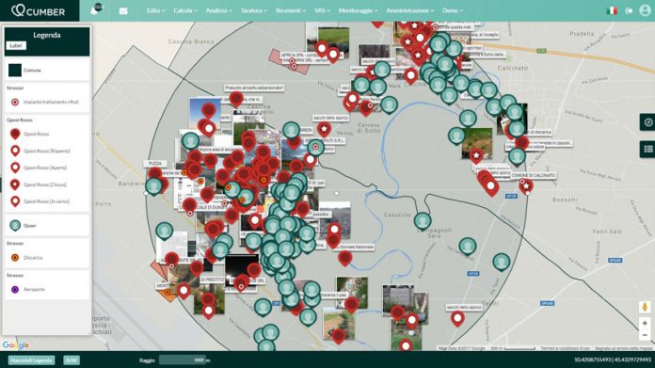The width and height of the screenshot is (655, 368).
Task: Expand the Monitoraggio dropdown menu
Action: click(x=358, y=10)
